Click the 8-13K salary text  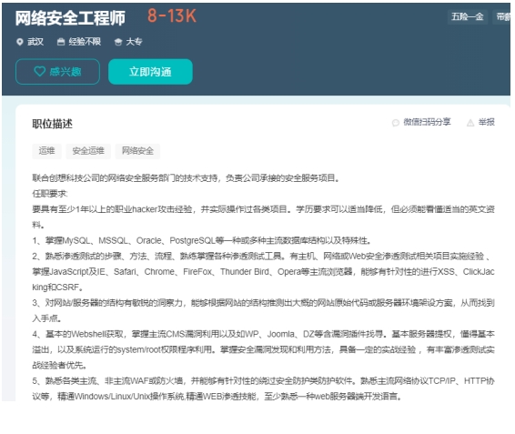coord(172,15)
